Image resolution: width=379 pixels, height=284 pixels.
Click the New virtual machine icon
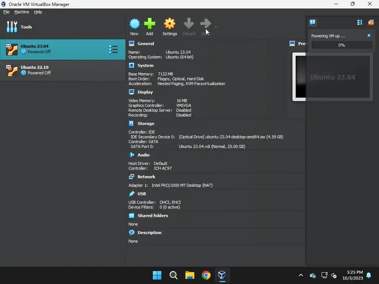coord(134,24)
